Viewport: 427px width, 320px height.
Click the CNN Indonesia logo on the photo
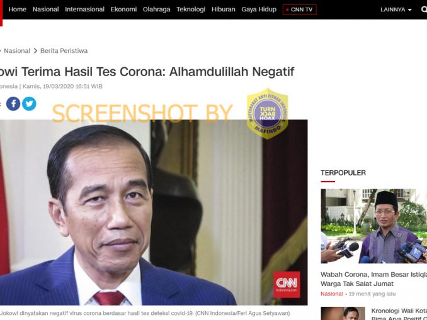point(287,285)
